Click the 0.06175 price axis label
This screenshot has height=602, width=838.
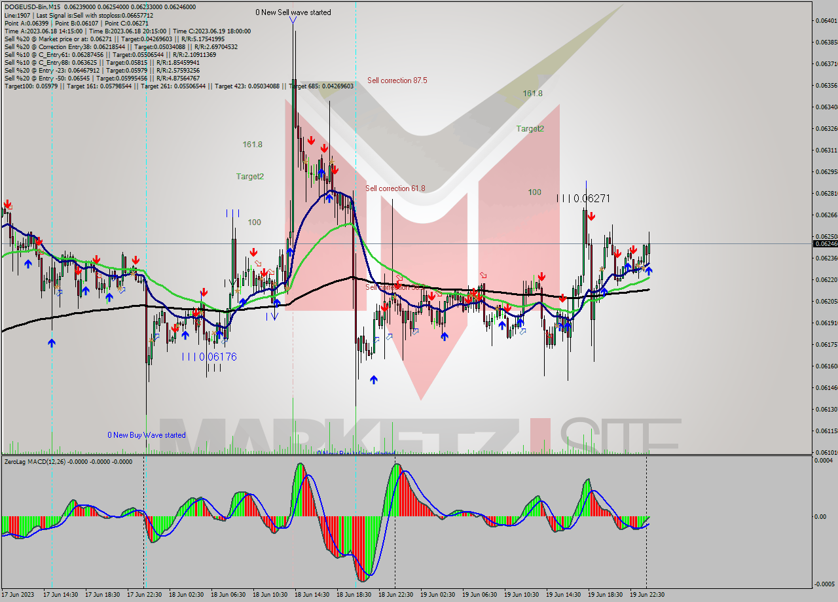826,344
